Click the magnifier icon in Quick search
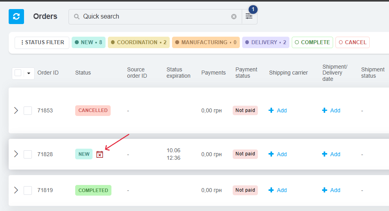Viewport: 389px width, 211px height. (77, 17)
